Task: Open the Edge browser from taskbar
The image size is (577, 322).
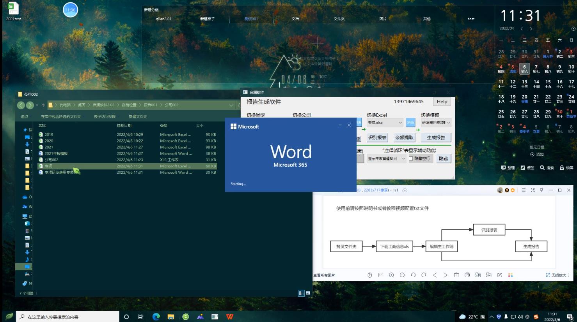Action: click(x=156, y=317)
